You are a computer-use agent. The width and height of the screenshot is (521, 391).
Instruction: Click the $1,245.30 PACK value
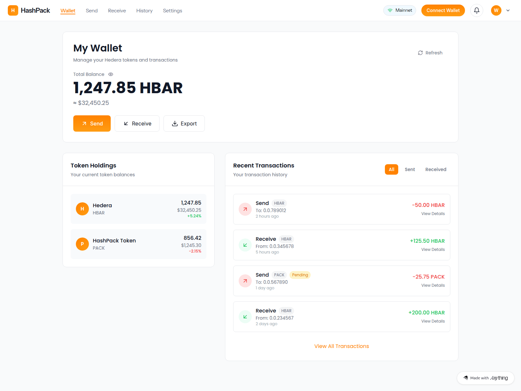coord(191,245)
